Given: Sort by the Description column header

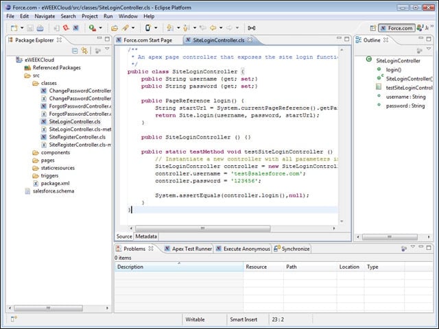Looking at the screenshot, I should (179, 267).
